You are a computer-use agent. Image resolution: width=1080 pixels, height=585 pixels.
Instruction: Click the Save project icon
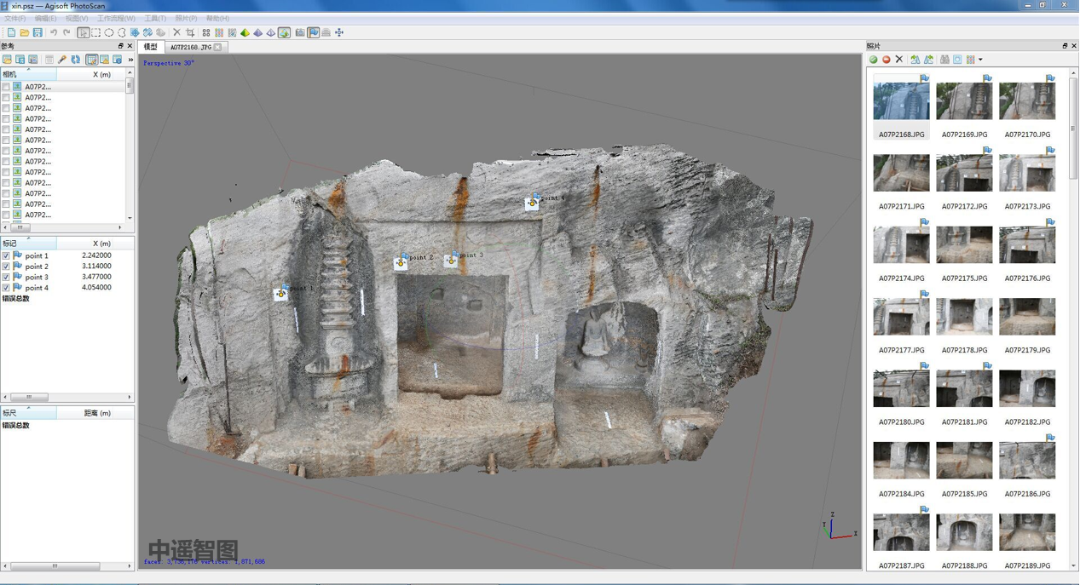38,33
